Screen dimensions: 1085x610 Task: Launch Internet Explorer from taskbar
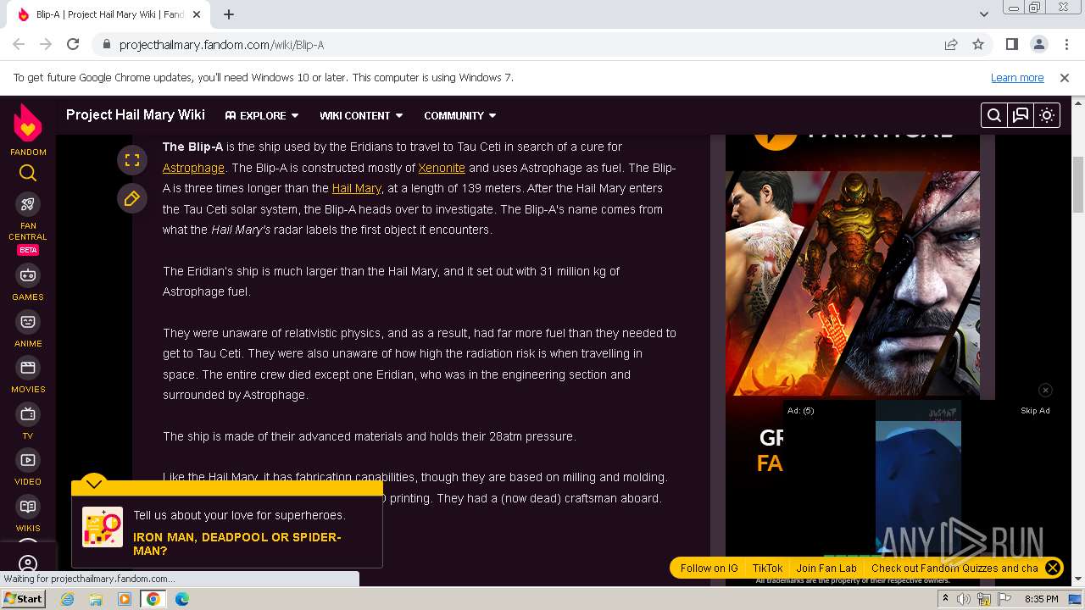(67, 599)
